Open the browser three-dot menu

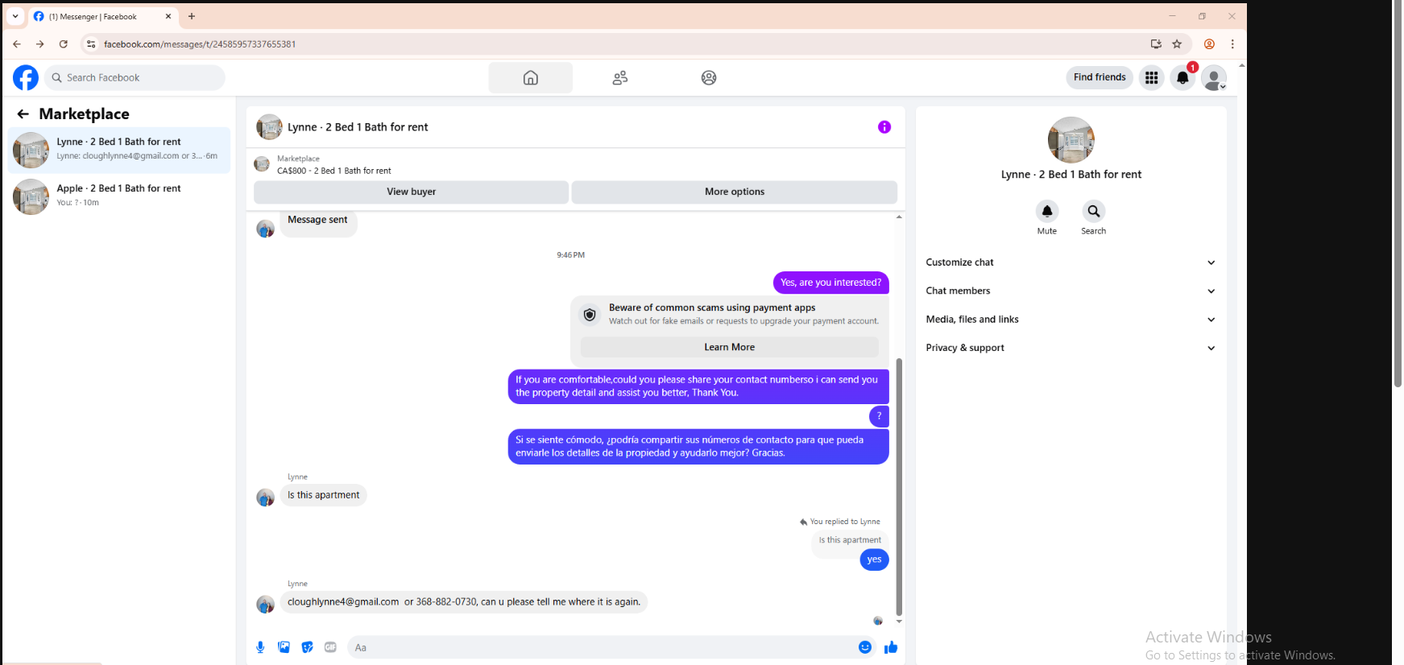tap(1232, 44)
